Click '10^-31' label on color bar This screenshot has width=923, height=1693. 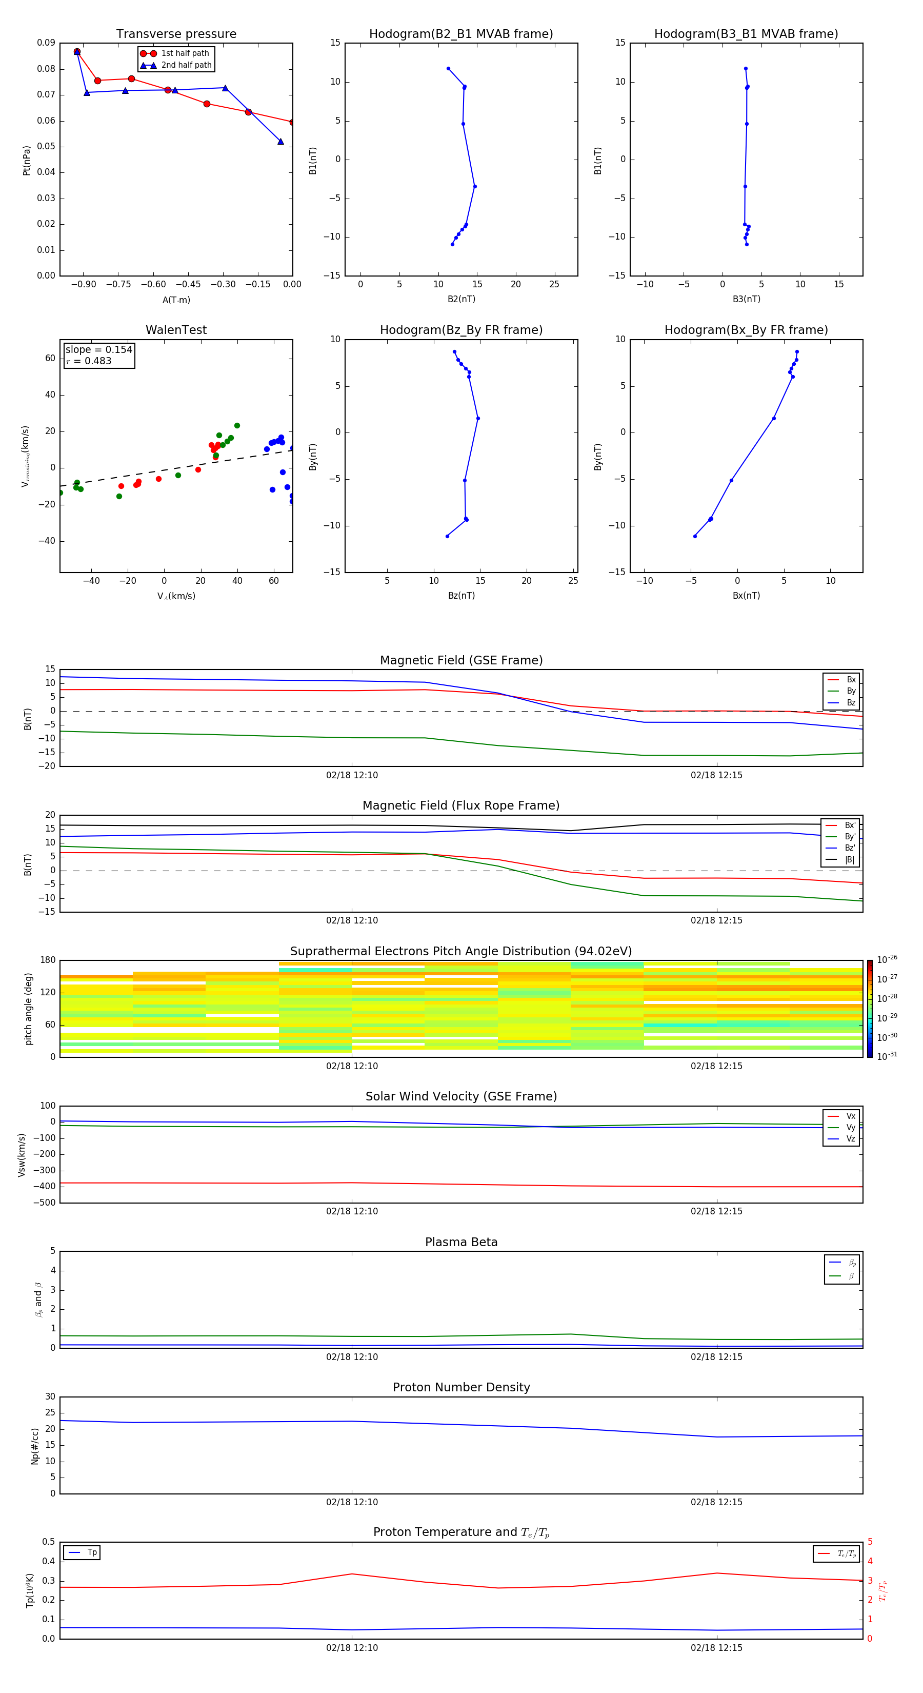pyautogui.click(x=887, y=1056)
